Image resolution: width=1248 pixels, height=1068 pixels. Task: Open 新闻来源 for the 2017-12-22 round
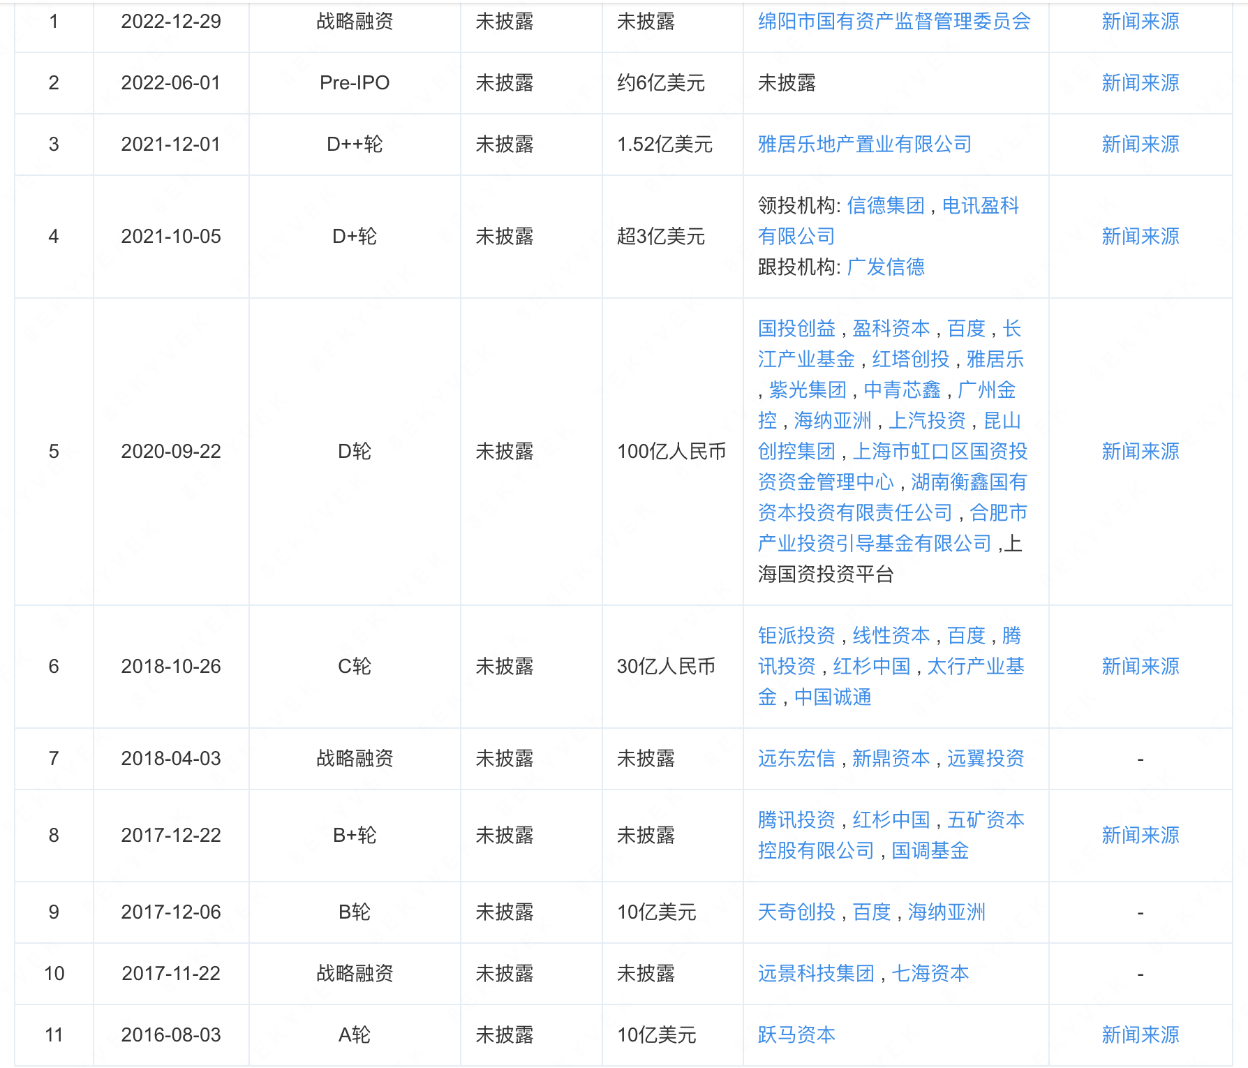pos(1140,836)
